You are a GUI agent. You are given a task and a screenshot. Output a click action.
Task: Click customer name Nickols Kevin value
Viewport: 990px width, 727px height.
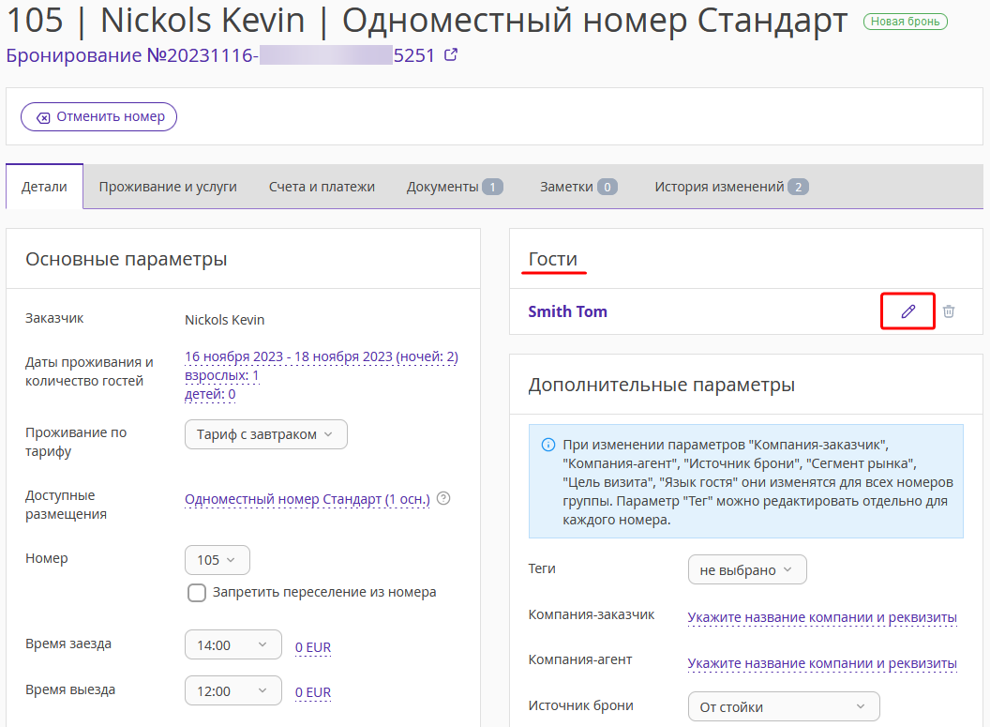pyautogui.click(x=225, y=320)
